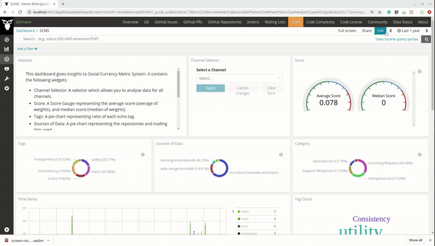Click the Consistency word in Tag Cloud
This screenshot has width=435, height=246.
[371, 219]
